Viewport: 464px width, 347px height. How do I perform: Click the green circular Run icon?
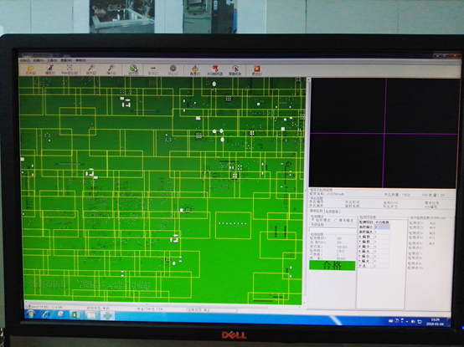[x=133, y=70]
